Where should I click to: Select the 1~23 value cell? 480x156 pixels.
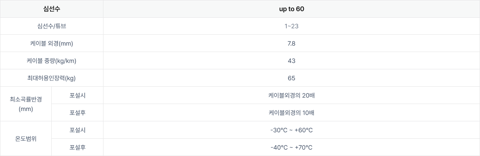(x=291, y=26)
